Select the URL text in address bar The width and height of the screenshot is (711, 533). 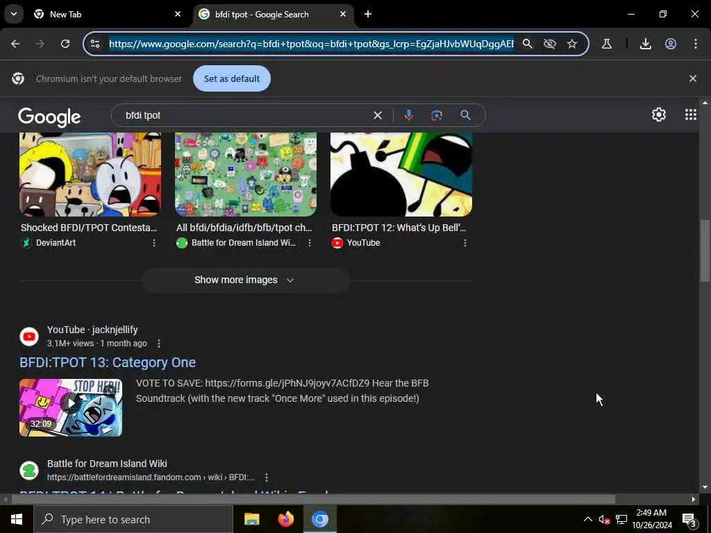312,44
